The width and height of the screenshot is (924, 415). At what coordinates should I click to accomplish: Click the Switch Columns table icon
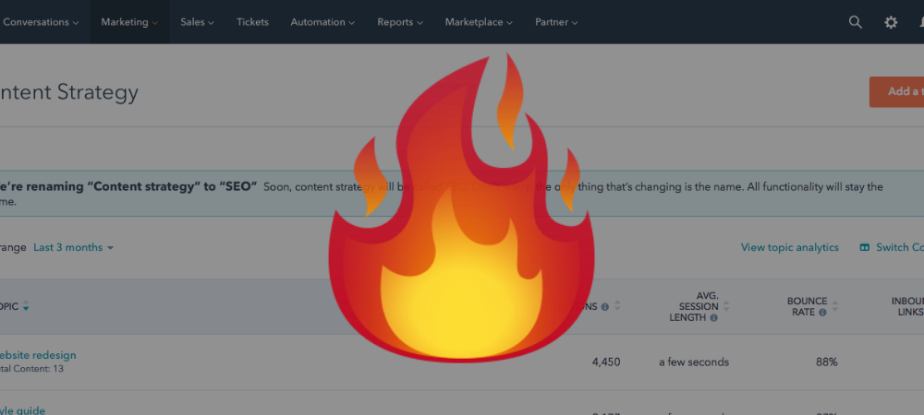865,247
